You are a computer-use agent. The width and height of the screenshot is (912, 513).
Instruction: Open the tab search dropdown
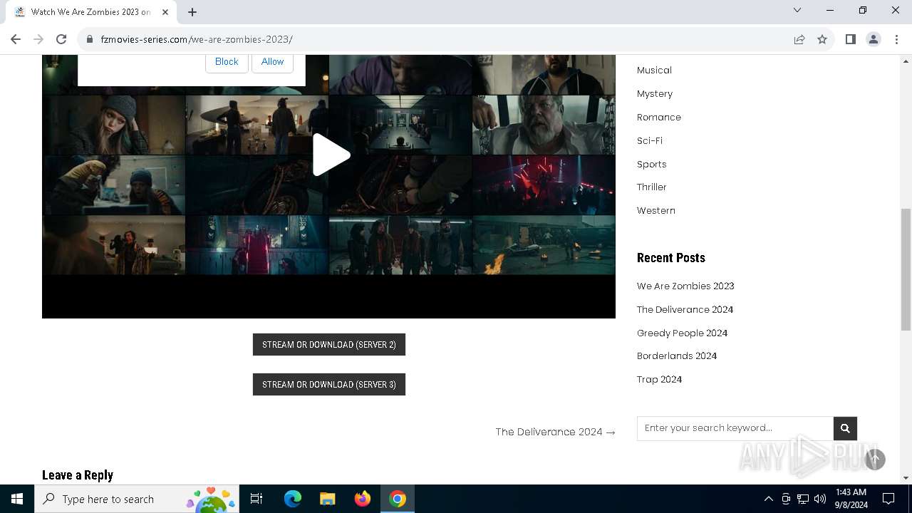coord(797,10)
